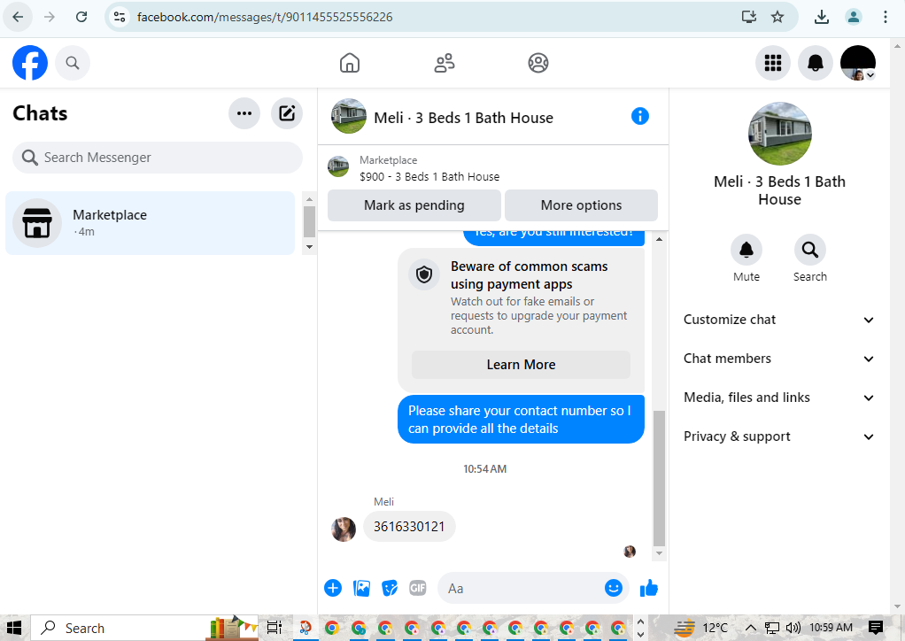Viewport: 905px width, 641px height.
Task: Click chat list scroll down arrow
Action: [309, 247]
